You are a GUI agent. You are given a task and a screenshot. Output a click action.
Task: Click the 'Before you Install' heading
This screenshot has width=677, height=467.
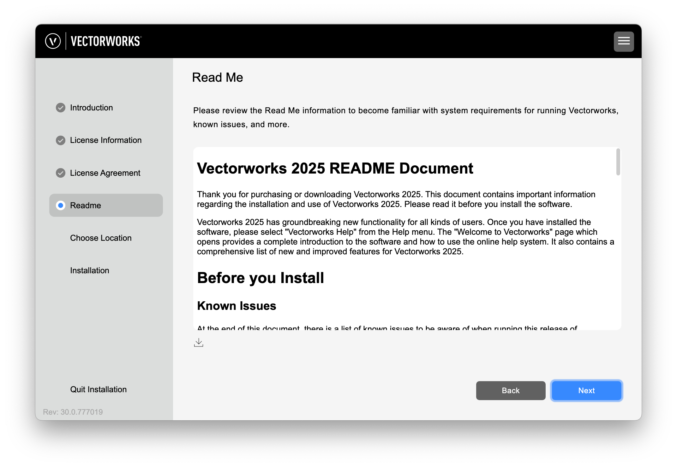261,278
